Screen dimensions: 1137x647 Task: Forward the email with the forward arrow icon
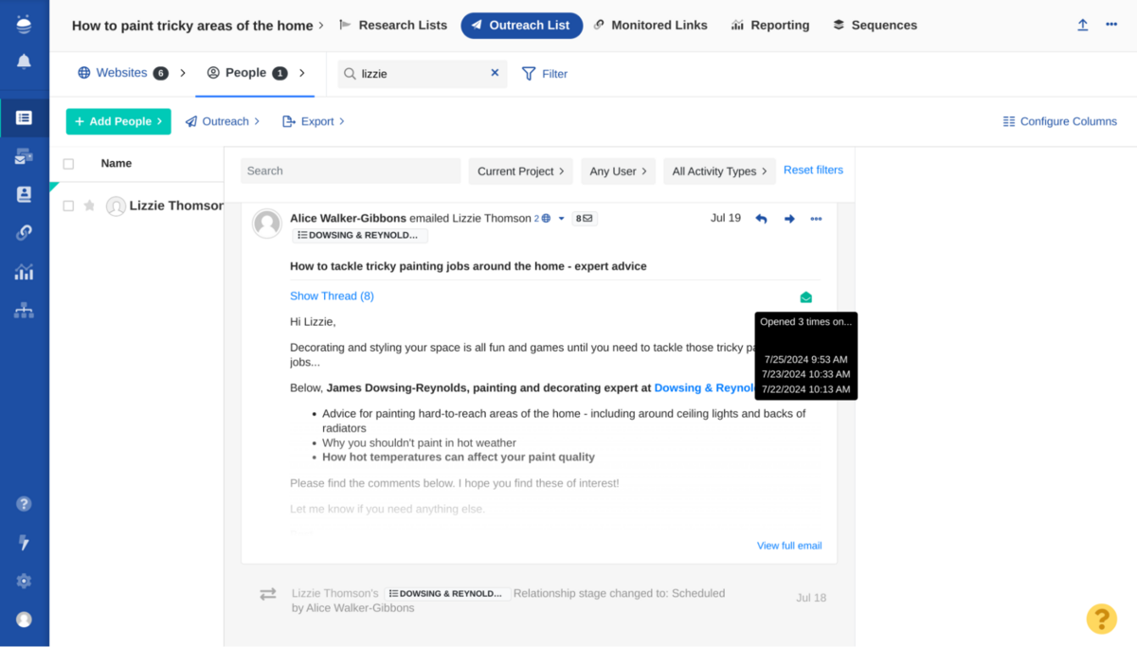788,218
